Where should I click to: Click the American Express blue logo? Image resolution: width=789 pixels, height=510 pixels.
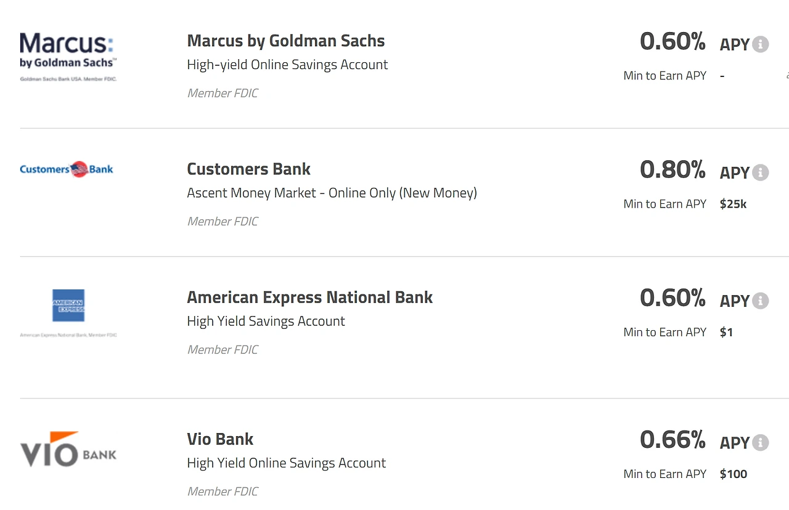click(x=68, y=306)
